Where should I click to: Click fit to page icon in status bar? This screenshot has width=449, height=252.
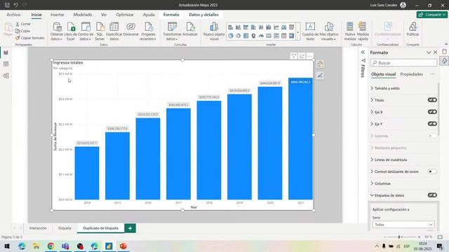(x=440, y=237)
